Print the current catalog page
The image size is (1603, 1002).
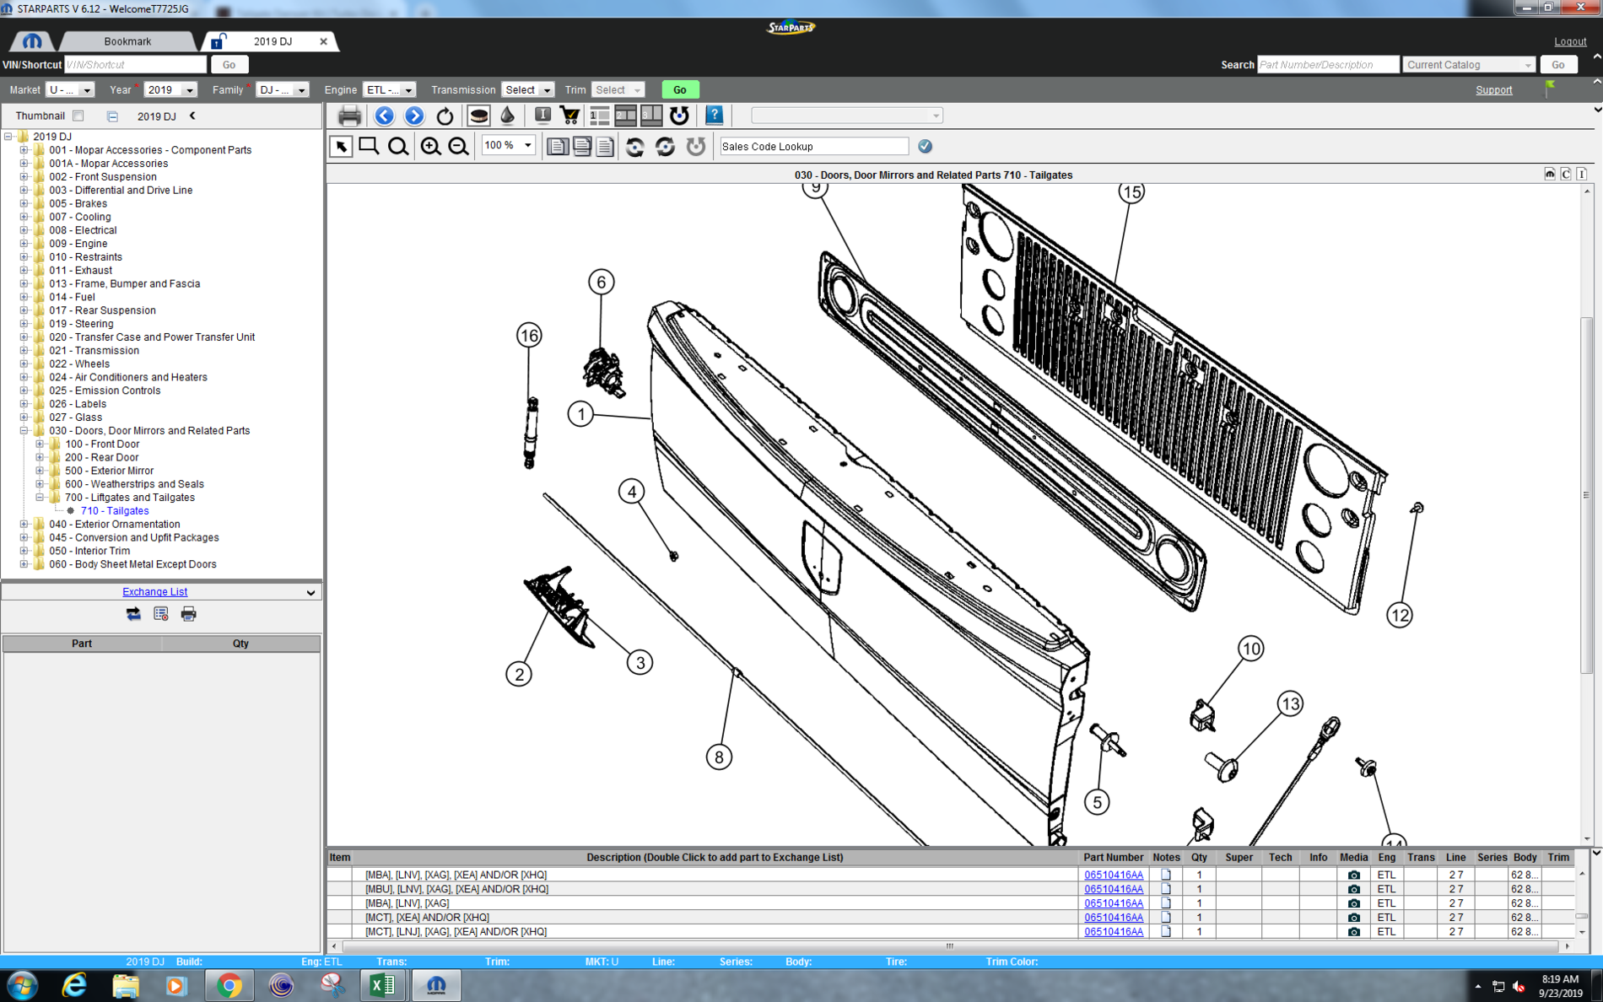point(349,116)
